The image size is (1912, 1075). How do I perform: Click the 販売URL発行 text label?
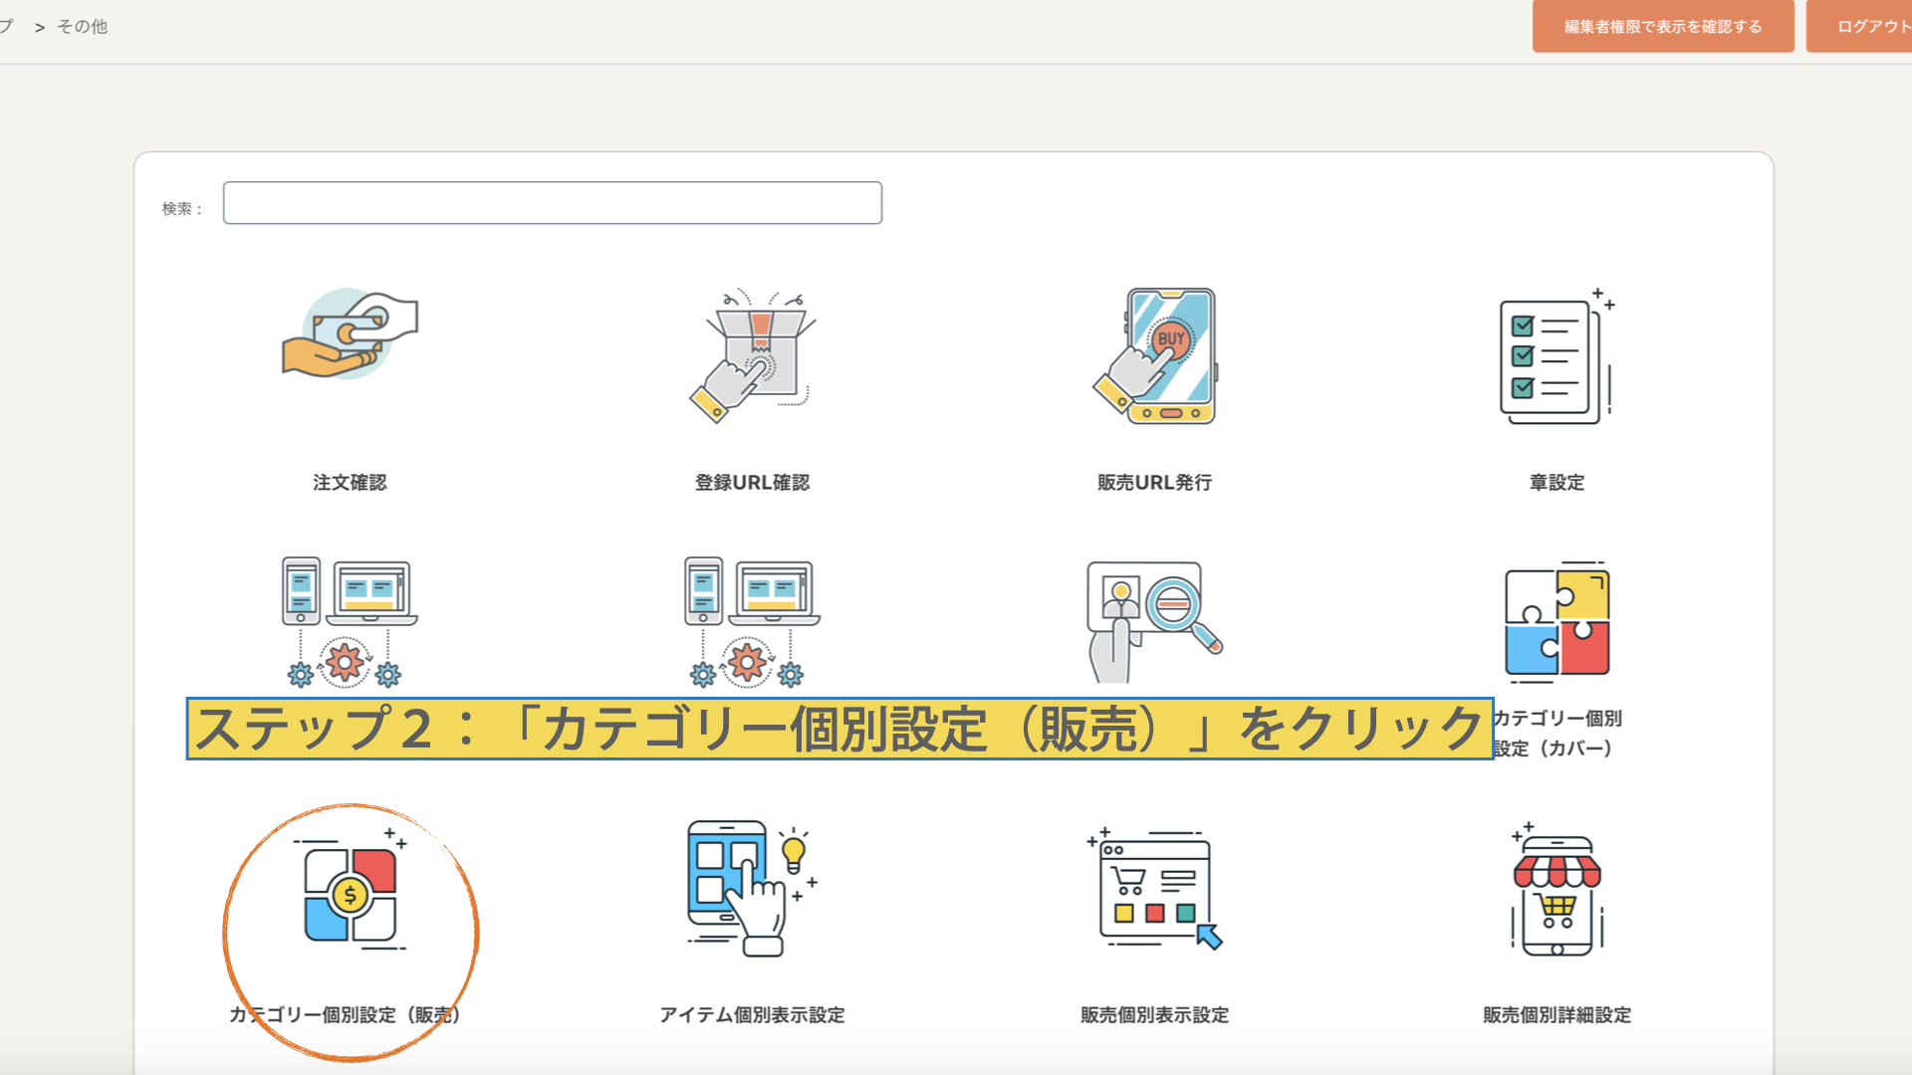tap(1154, 483)
